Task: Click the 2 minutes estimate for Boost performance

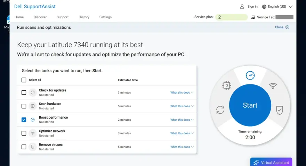Action: point(124,120)
